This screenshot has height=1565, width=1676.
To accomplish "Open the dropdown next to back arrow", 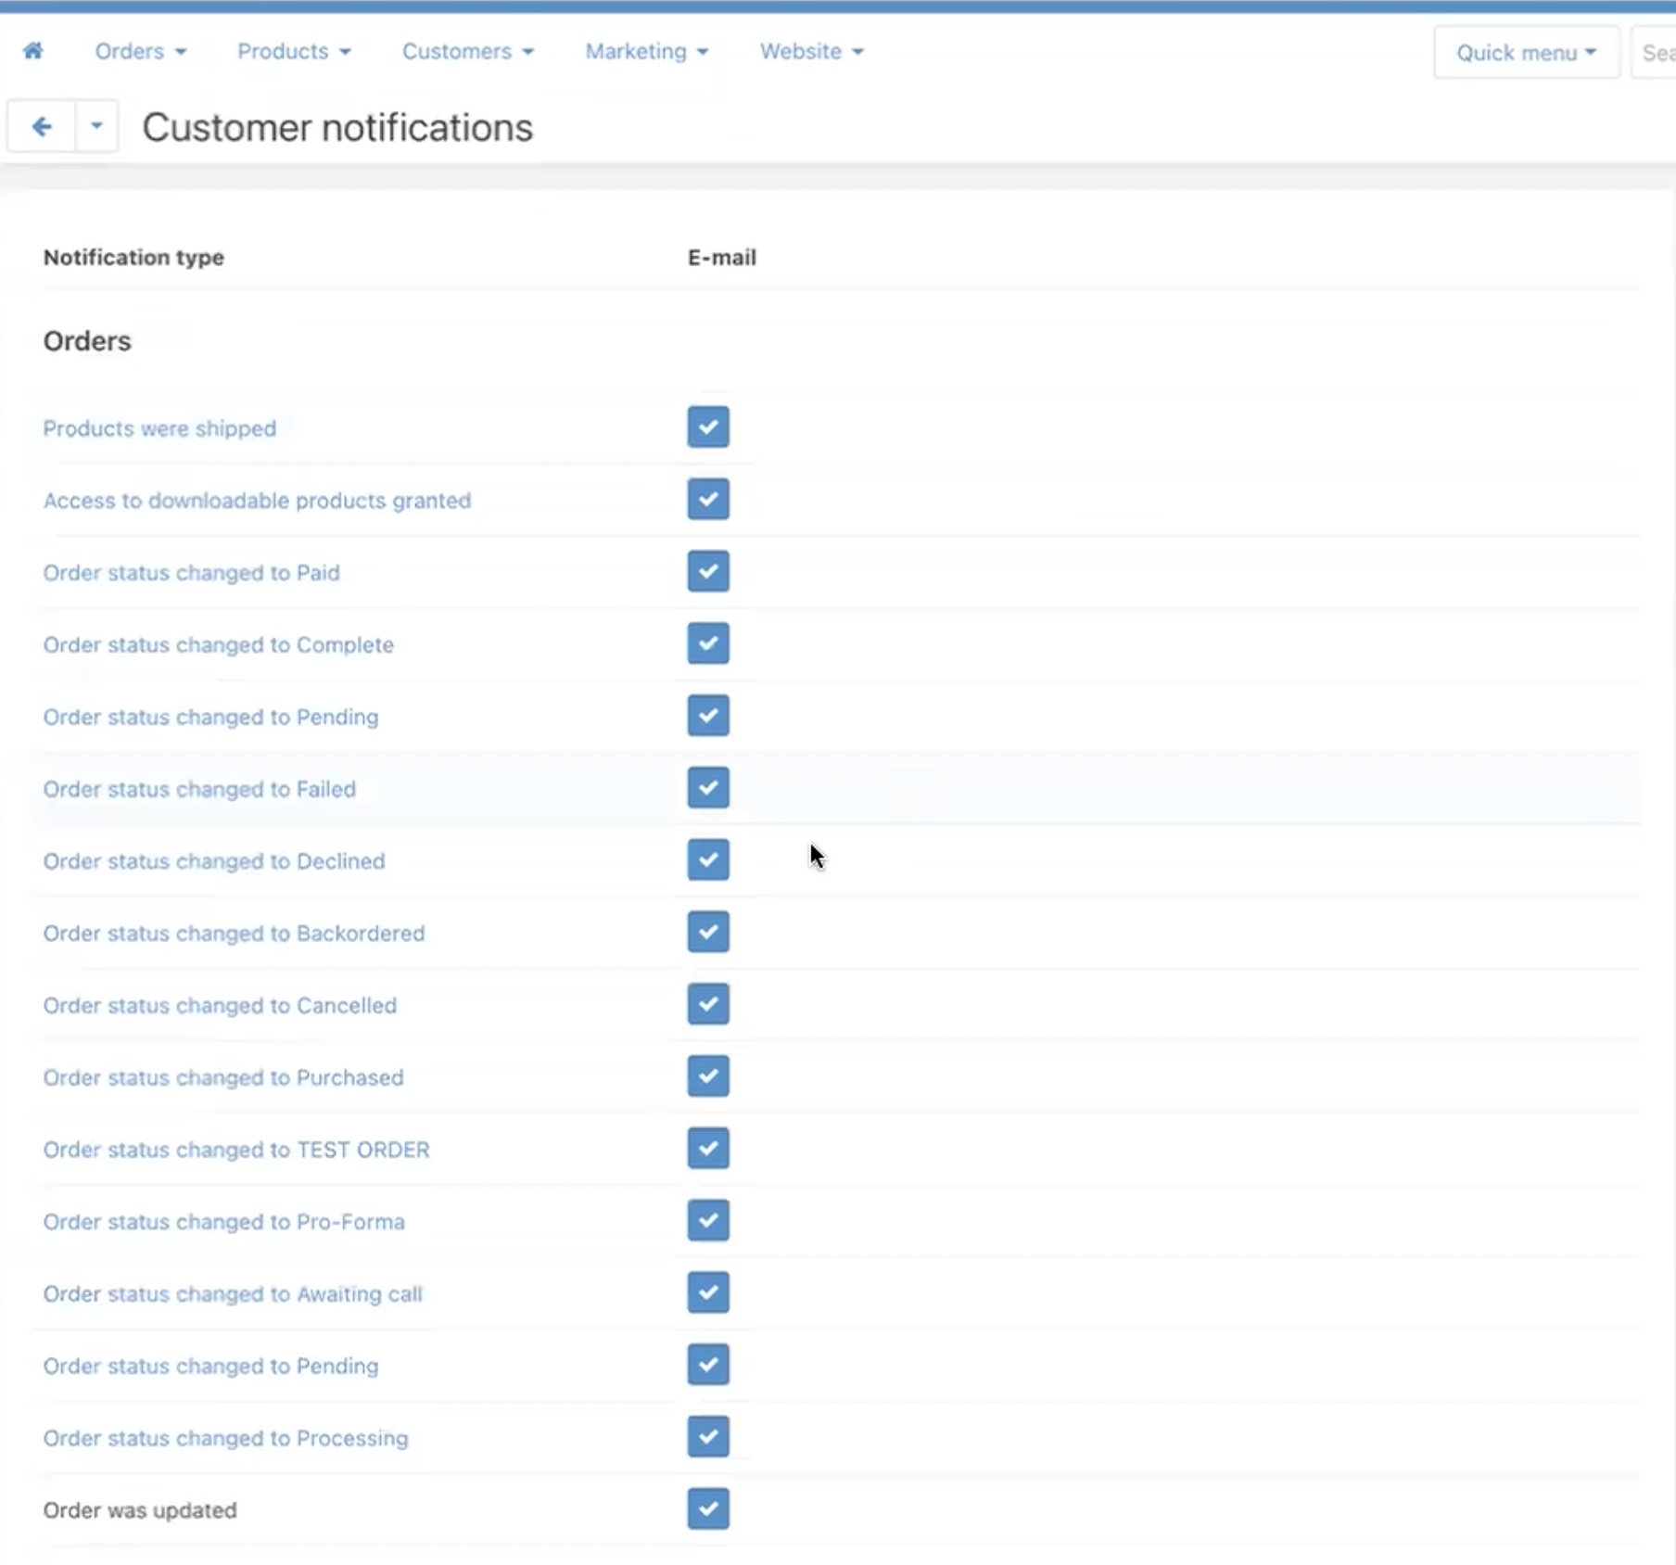I will coord(96,126).
